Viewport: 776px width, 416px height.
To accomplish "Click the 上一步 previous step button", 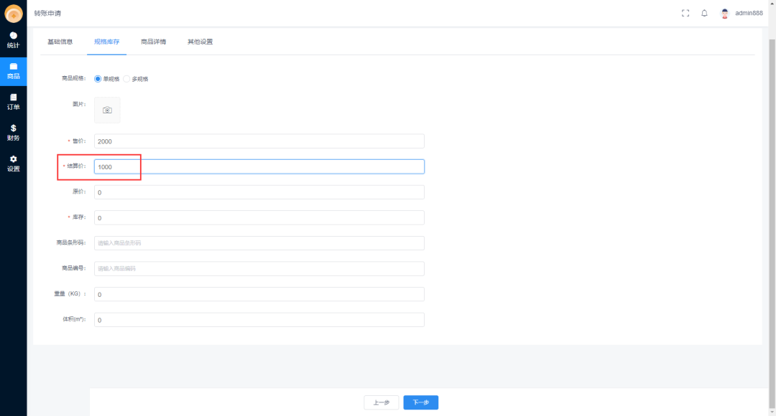I will click(x=381, y=402).
